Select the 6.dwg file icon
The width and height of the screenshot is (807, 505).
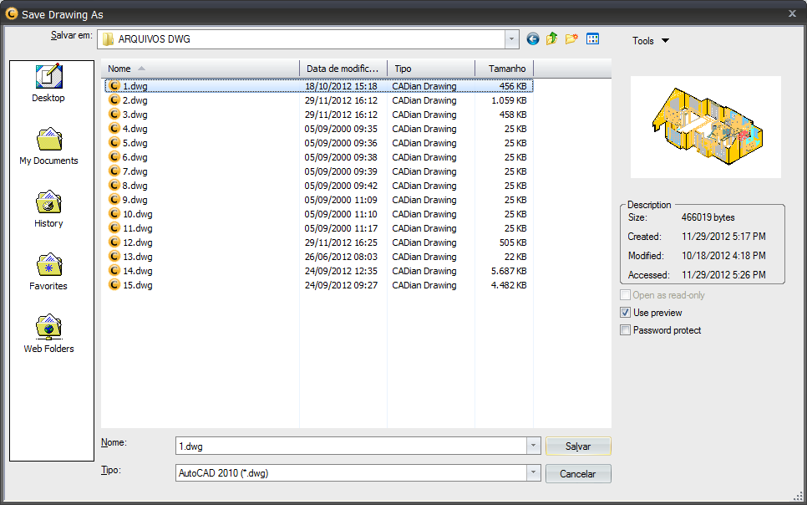pyautogui.click(x=114, y=157)
